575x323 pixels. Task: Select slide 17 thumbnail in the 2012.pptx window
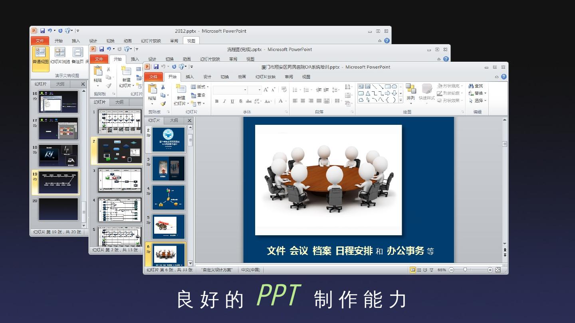pos(59,128)
